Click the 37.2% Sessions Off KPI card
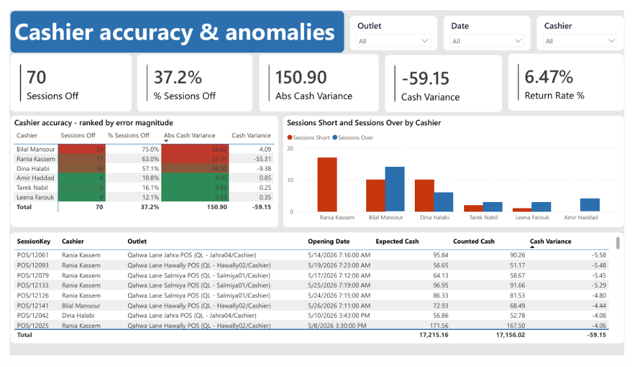The image size is (635, 367). pos(195,83)
